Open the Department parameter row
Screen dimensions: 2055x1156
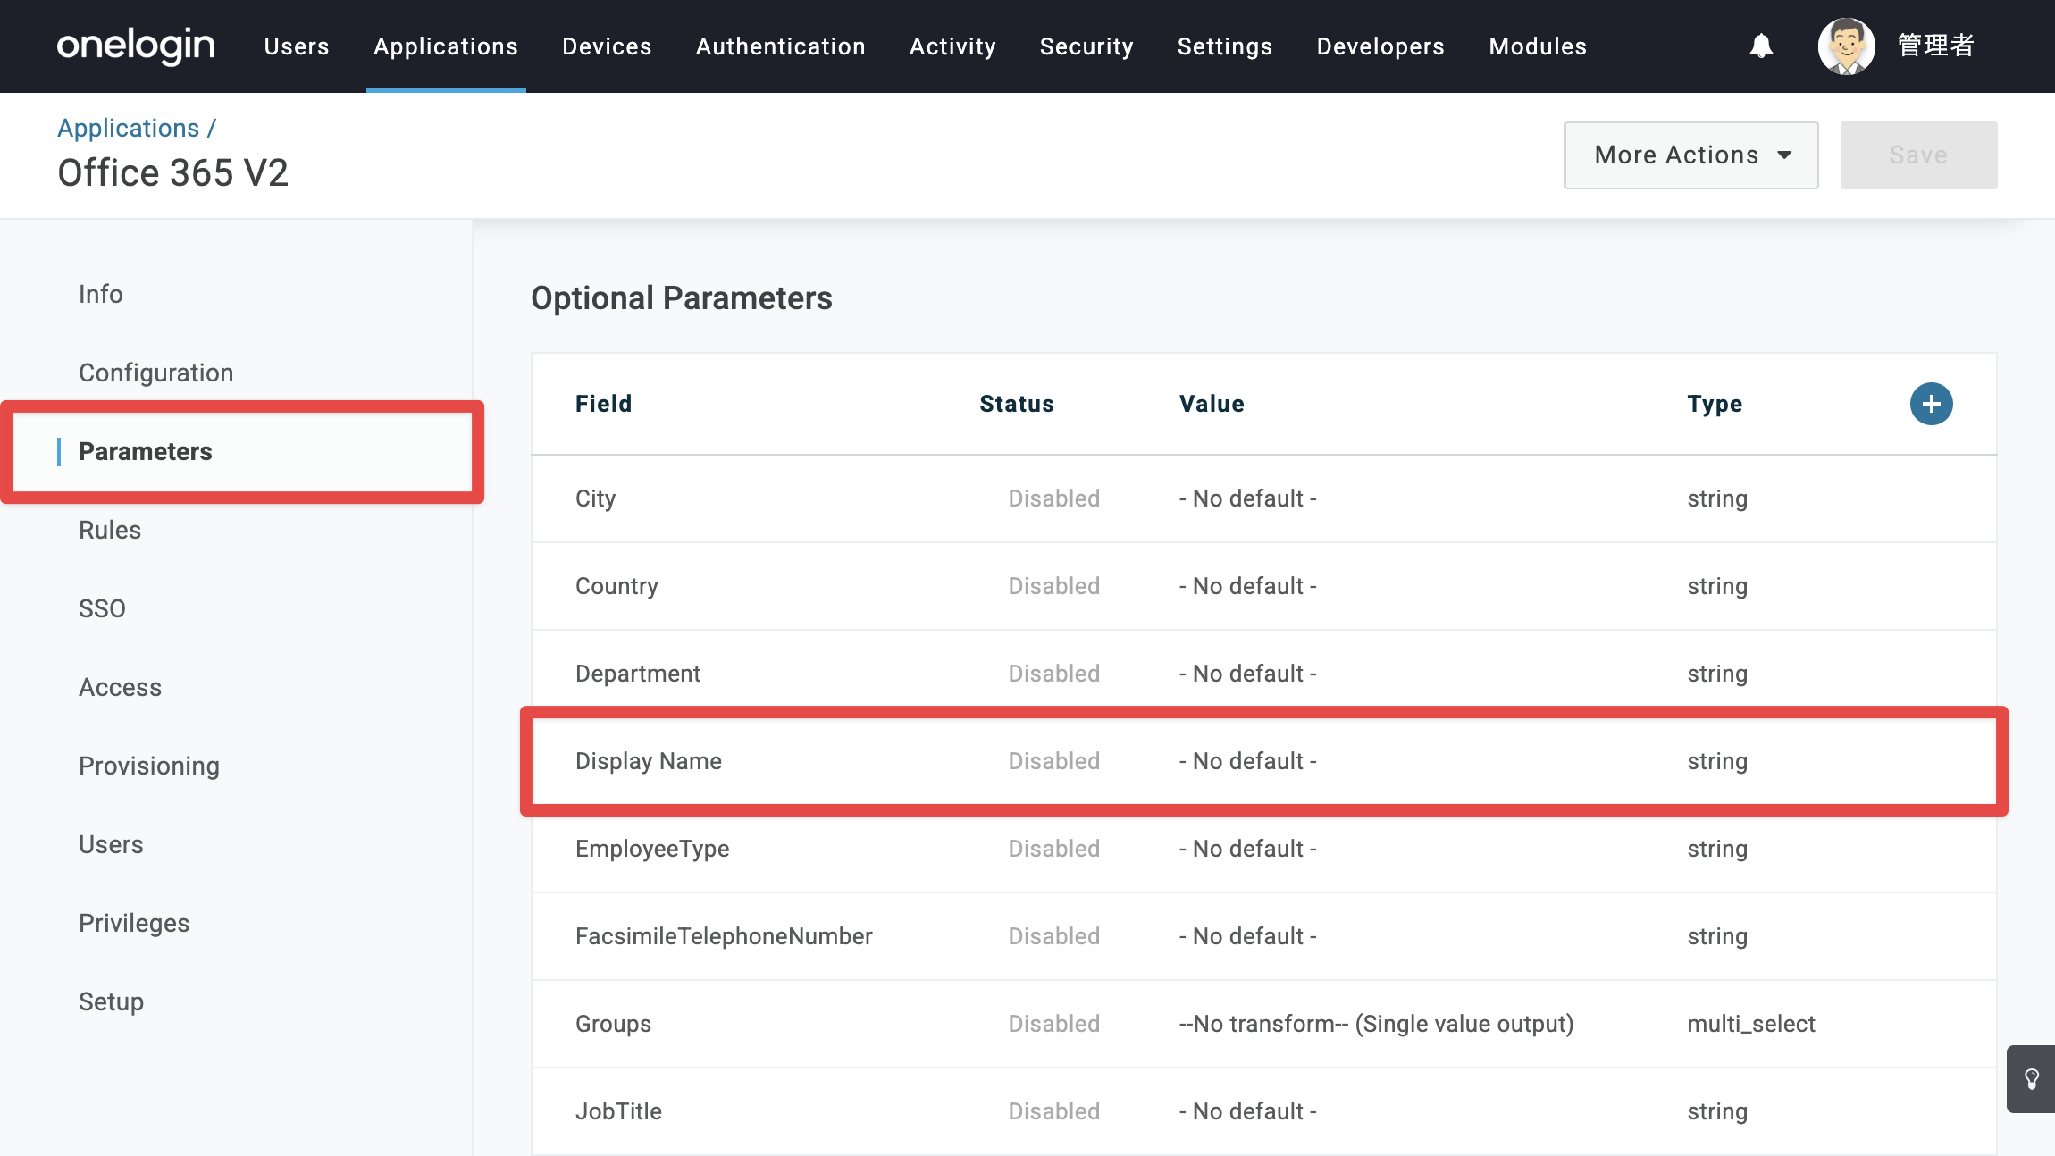click(1263, 674)
